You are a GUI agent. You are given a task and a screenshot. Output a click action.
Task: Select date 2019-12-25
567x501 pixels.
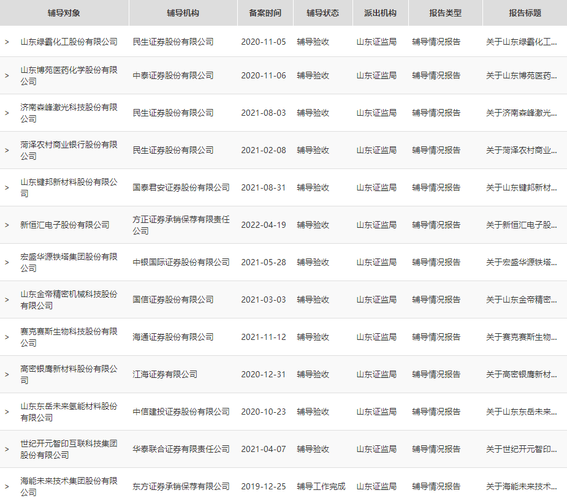coord(264,486)
